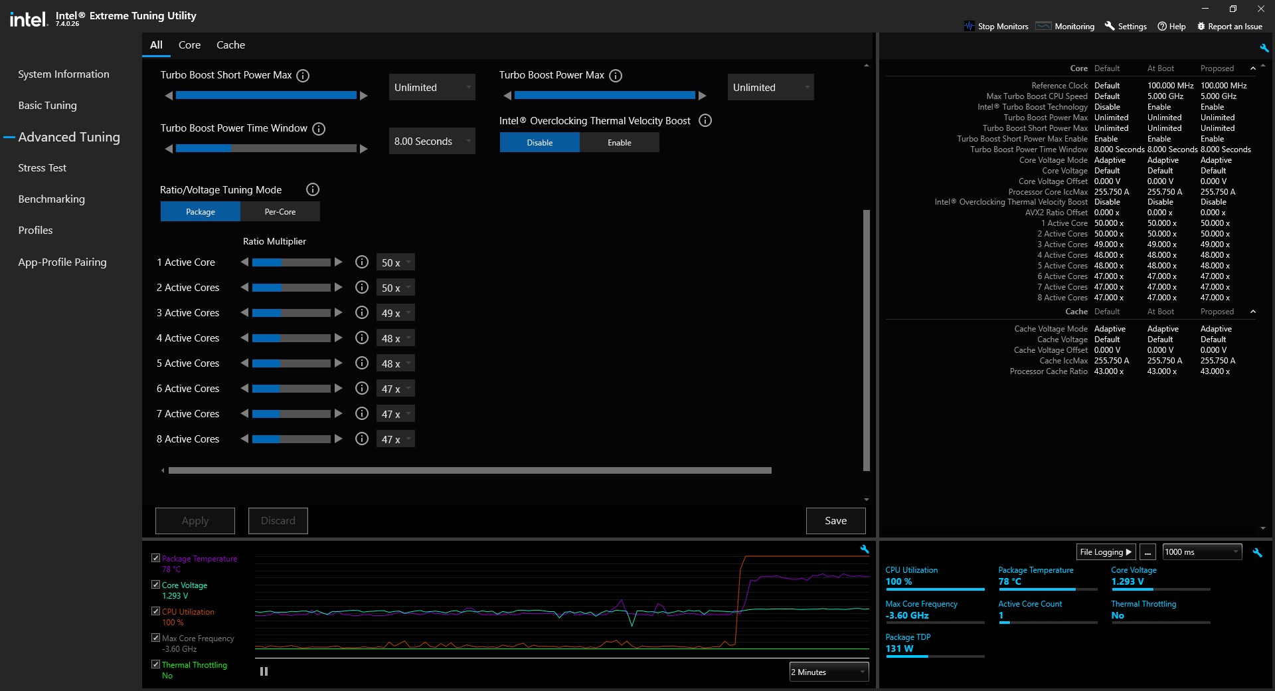Select Per-Core tuning mode
The image size is (1275, 691).
280,211
